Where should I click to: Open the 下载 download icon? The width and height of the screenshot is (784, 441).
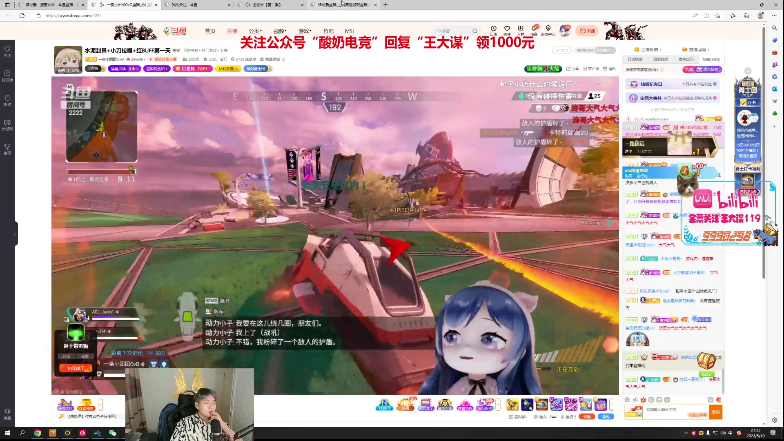521,31
